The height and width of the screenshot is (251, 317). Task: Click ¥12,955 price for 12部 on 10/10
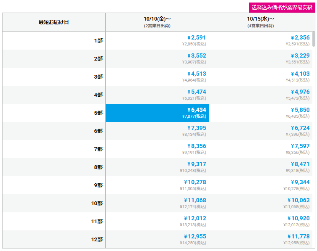click(157, 239)
